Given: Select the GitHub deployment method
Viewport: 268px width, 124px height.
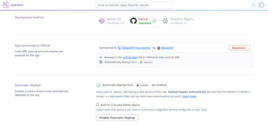Looking at the screenshot, I should 143,21.
